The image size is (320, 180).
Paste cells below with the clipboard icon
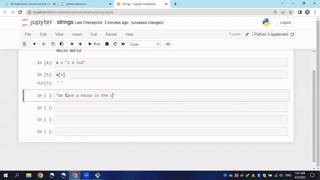[x=61, y=44]
